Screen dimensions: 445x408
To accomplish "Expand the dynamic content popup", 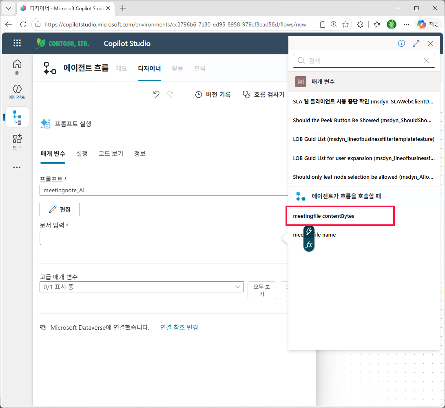I will [x=416, y=43].
